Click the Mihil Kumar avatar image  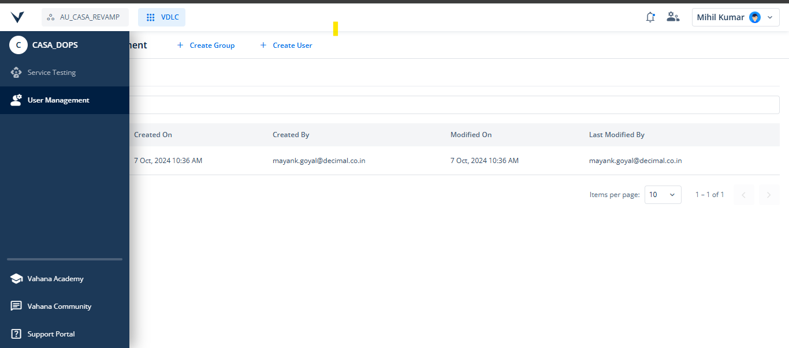(x=755, y=17)
